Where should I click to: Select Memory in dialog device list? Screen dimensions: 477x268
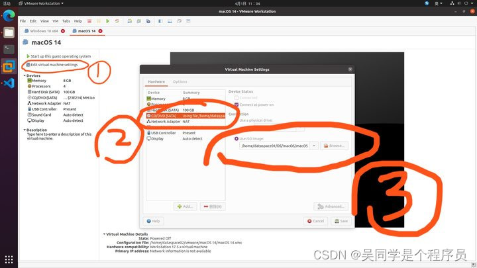click(185, 99)
